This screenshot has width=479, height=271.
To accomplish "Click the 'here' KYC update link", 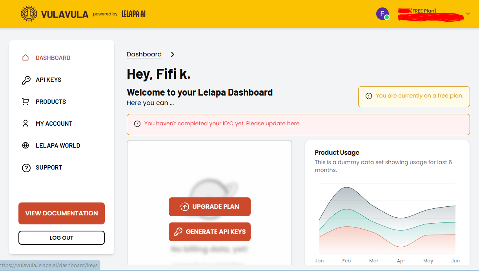I will [x=293, y=123].
